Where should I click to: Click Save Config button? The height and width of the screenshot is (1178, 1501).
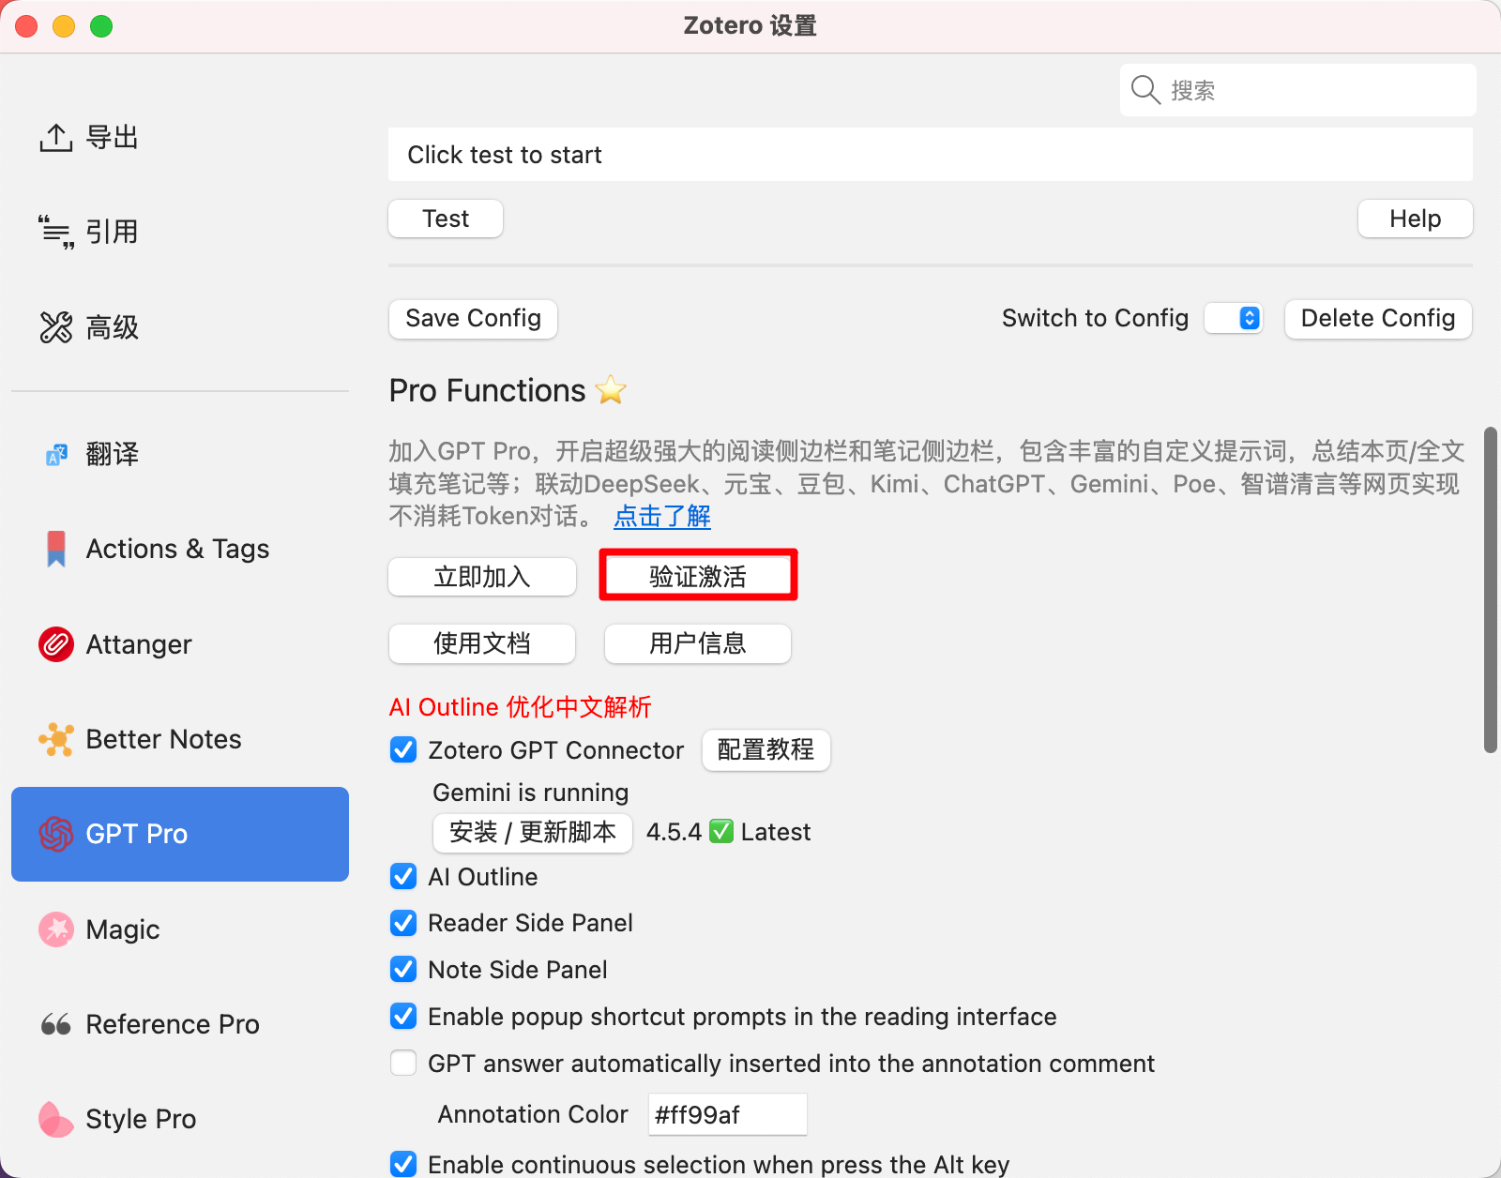(473, 319)
